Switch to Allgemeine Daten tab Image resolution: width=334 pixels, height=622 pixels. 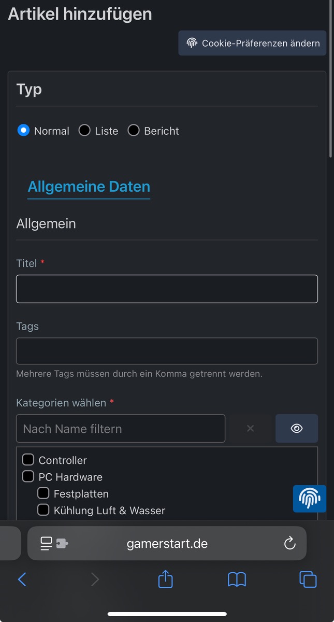coord(89,187)
